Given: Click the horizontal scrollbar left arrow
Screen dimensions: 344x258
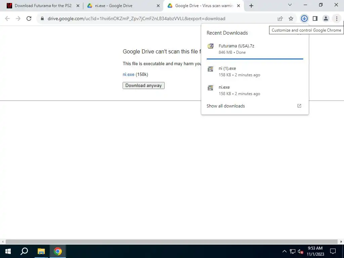Looking at the screenshot, I should tap(3, 242).
